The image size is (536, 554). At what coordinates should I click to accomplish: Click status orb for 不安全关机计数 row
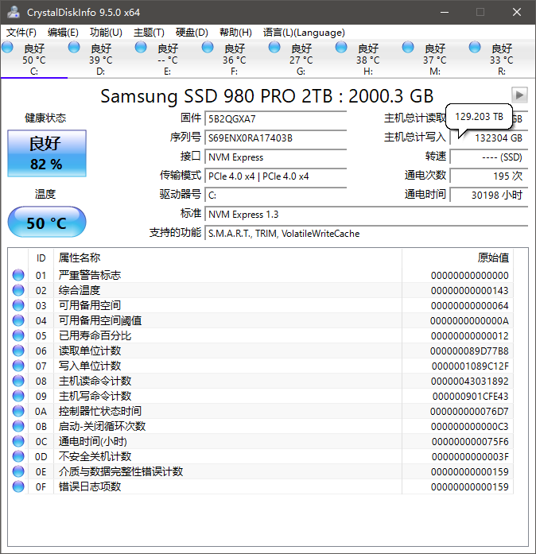coord(18,456)
